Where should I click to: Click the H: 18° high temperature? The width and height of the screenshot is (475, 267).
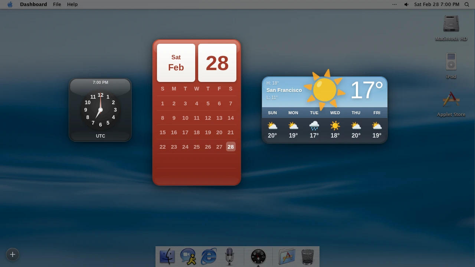click(x=272, y=83)
